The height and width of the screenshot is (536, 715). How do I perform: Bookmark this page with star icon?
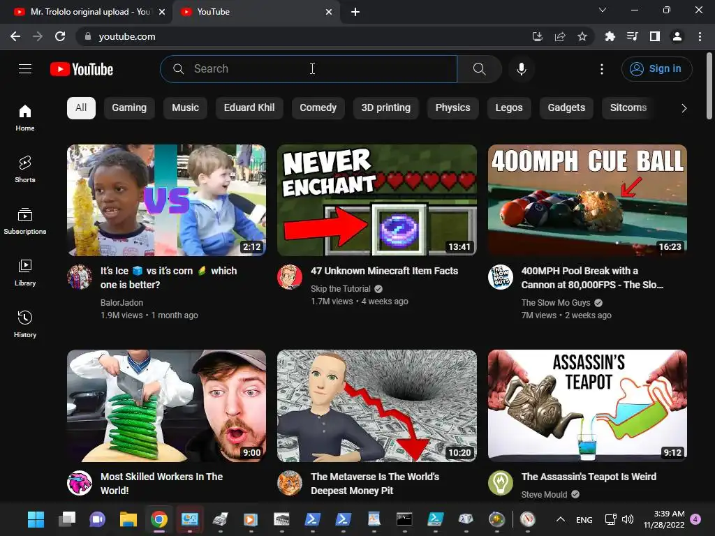click(x=582, y=36)
